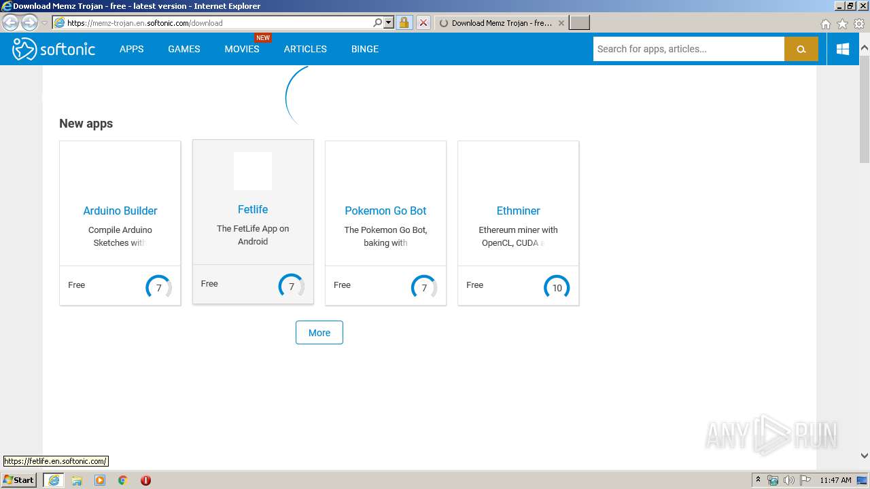Show hidden tray icons arrow
This screenshot has width=870, height=489.
coord(758,480)
